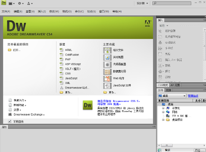Create a new PHP document
The image size is (206, 152).
click(65, 59)
